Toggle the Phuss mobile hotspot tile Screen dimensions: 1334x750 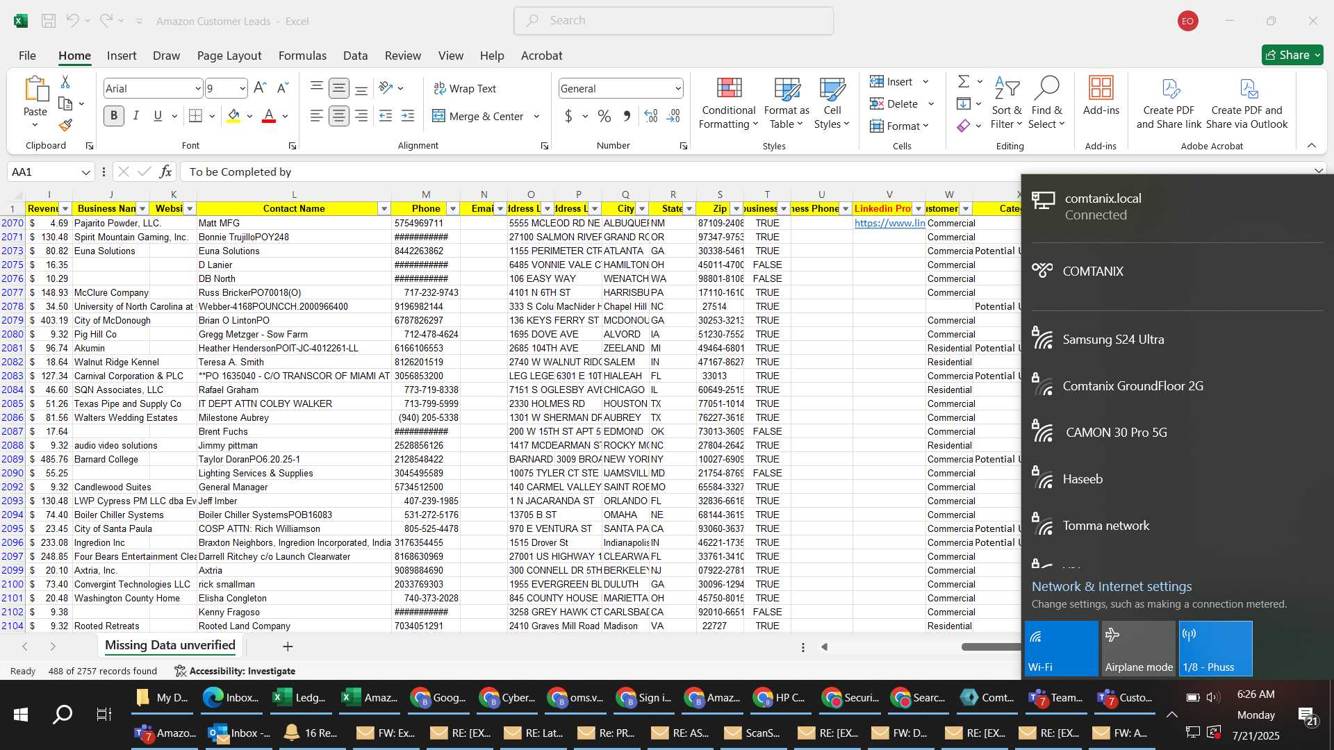point(1215,649)
